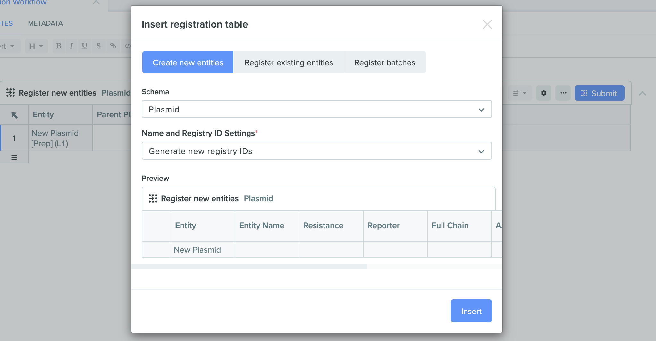This screenshot has height=341, width=656.
Task: Toggle Bold formatting in editor toolbar
Action: click(x=59, y=46)
